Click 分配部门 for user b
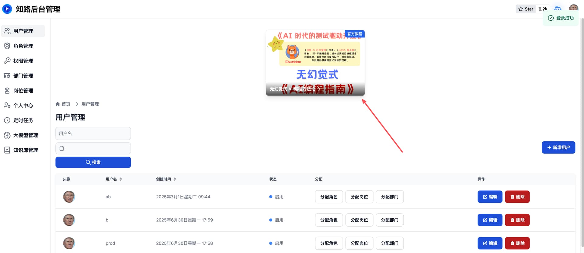This screenshot has height=253, width=584. click(x=390, y=220)
